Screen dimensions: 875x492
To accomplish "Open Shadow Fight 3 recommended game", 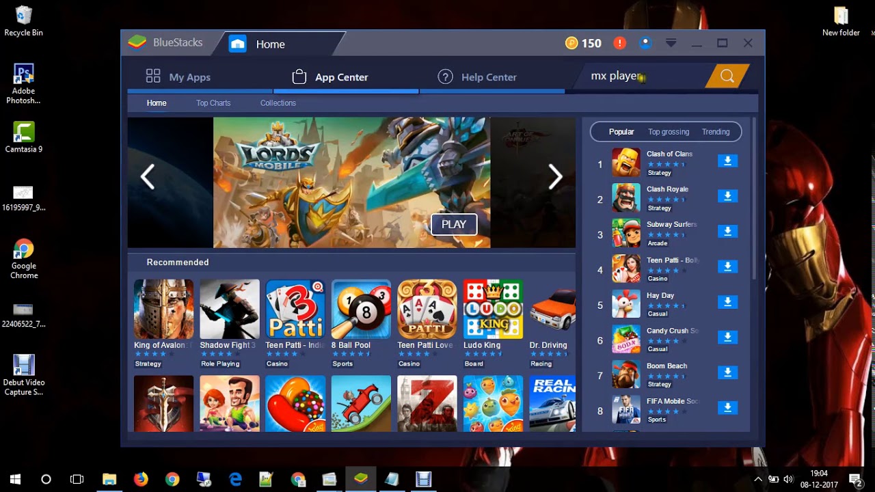I will tap(230, 309).
